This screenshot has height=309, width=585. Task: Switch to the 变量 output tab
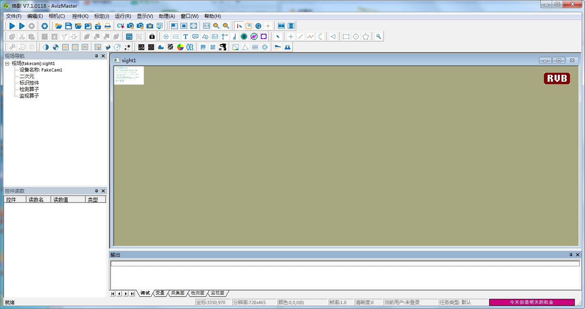coord(160,293)
